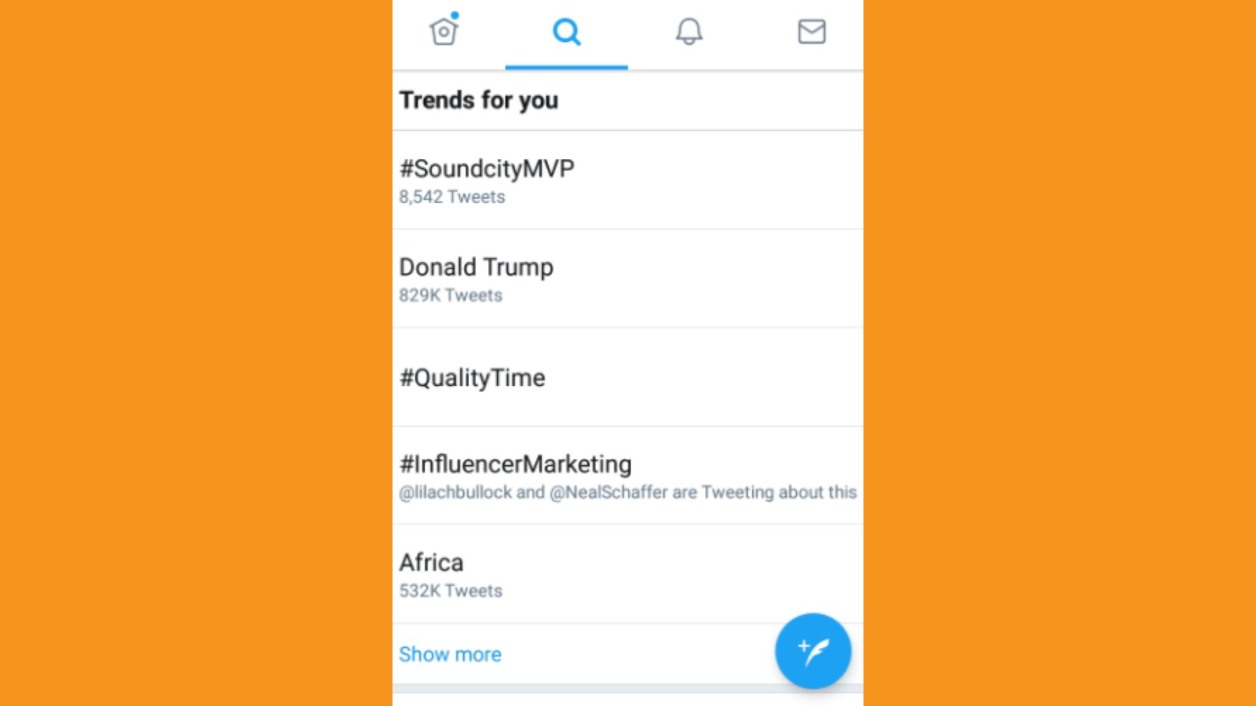Viewport: 1256px width, 706px height.
Task: Open the Africa trend
Action: coord(628,574)
